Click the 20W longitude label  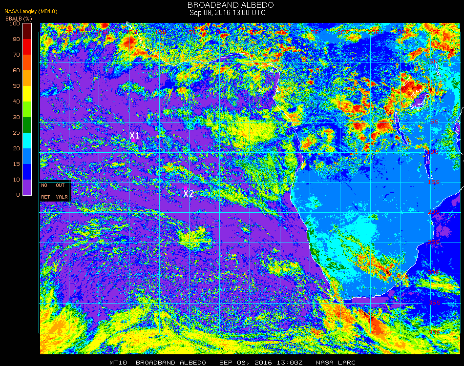click(101, 32)
